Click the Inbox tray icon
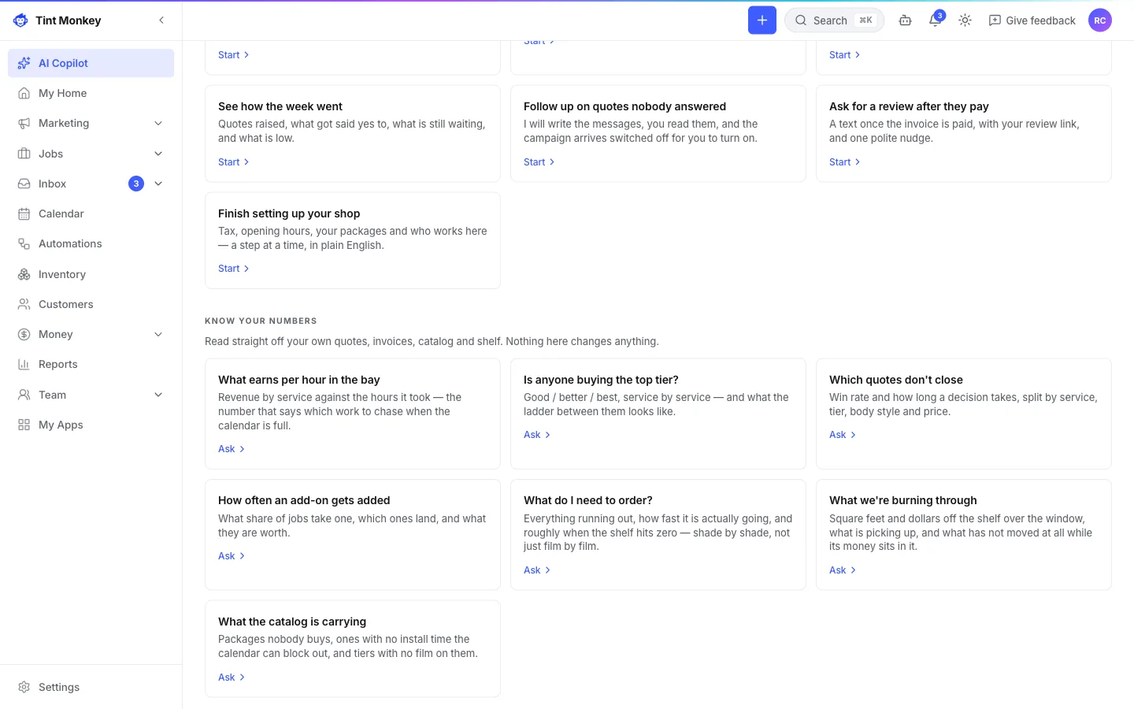This screenshot has height=709, width=1134. [24, 184]
